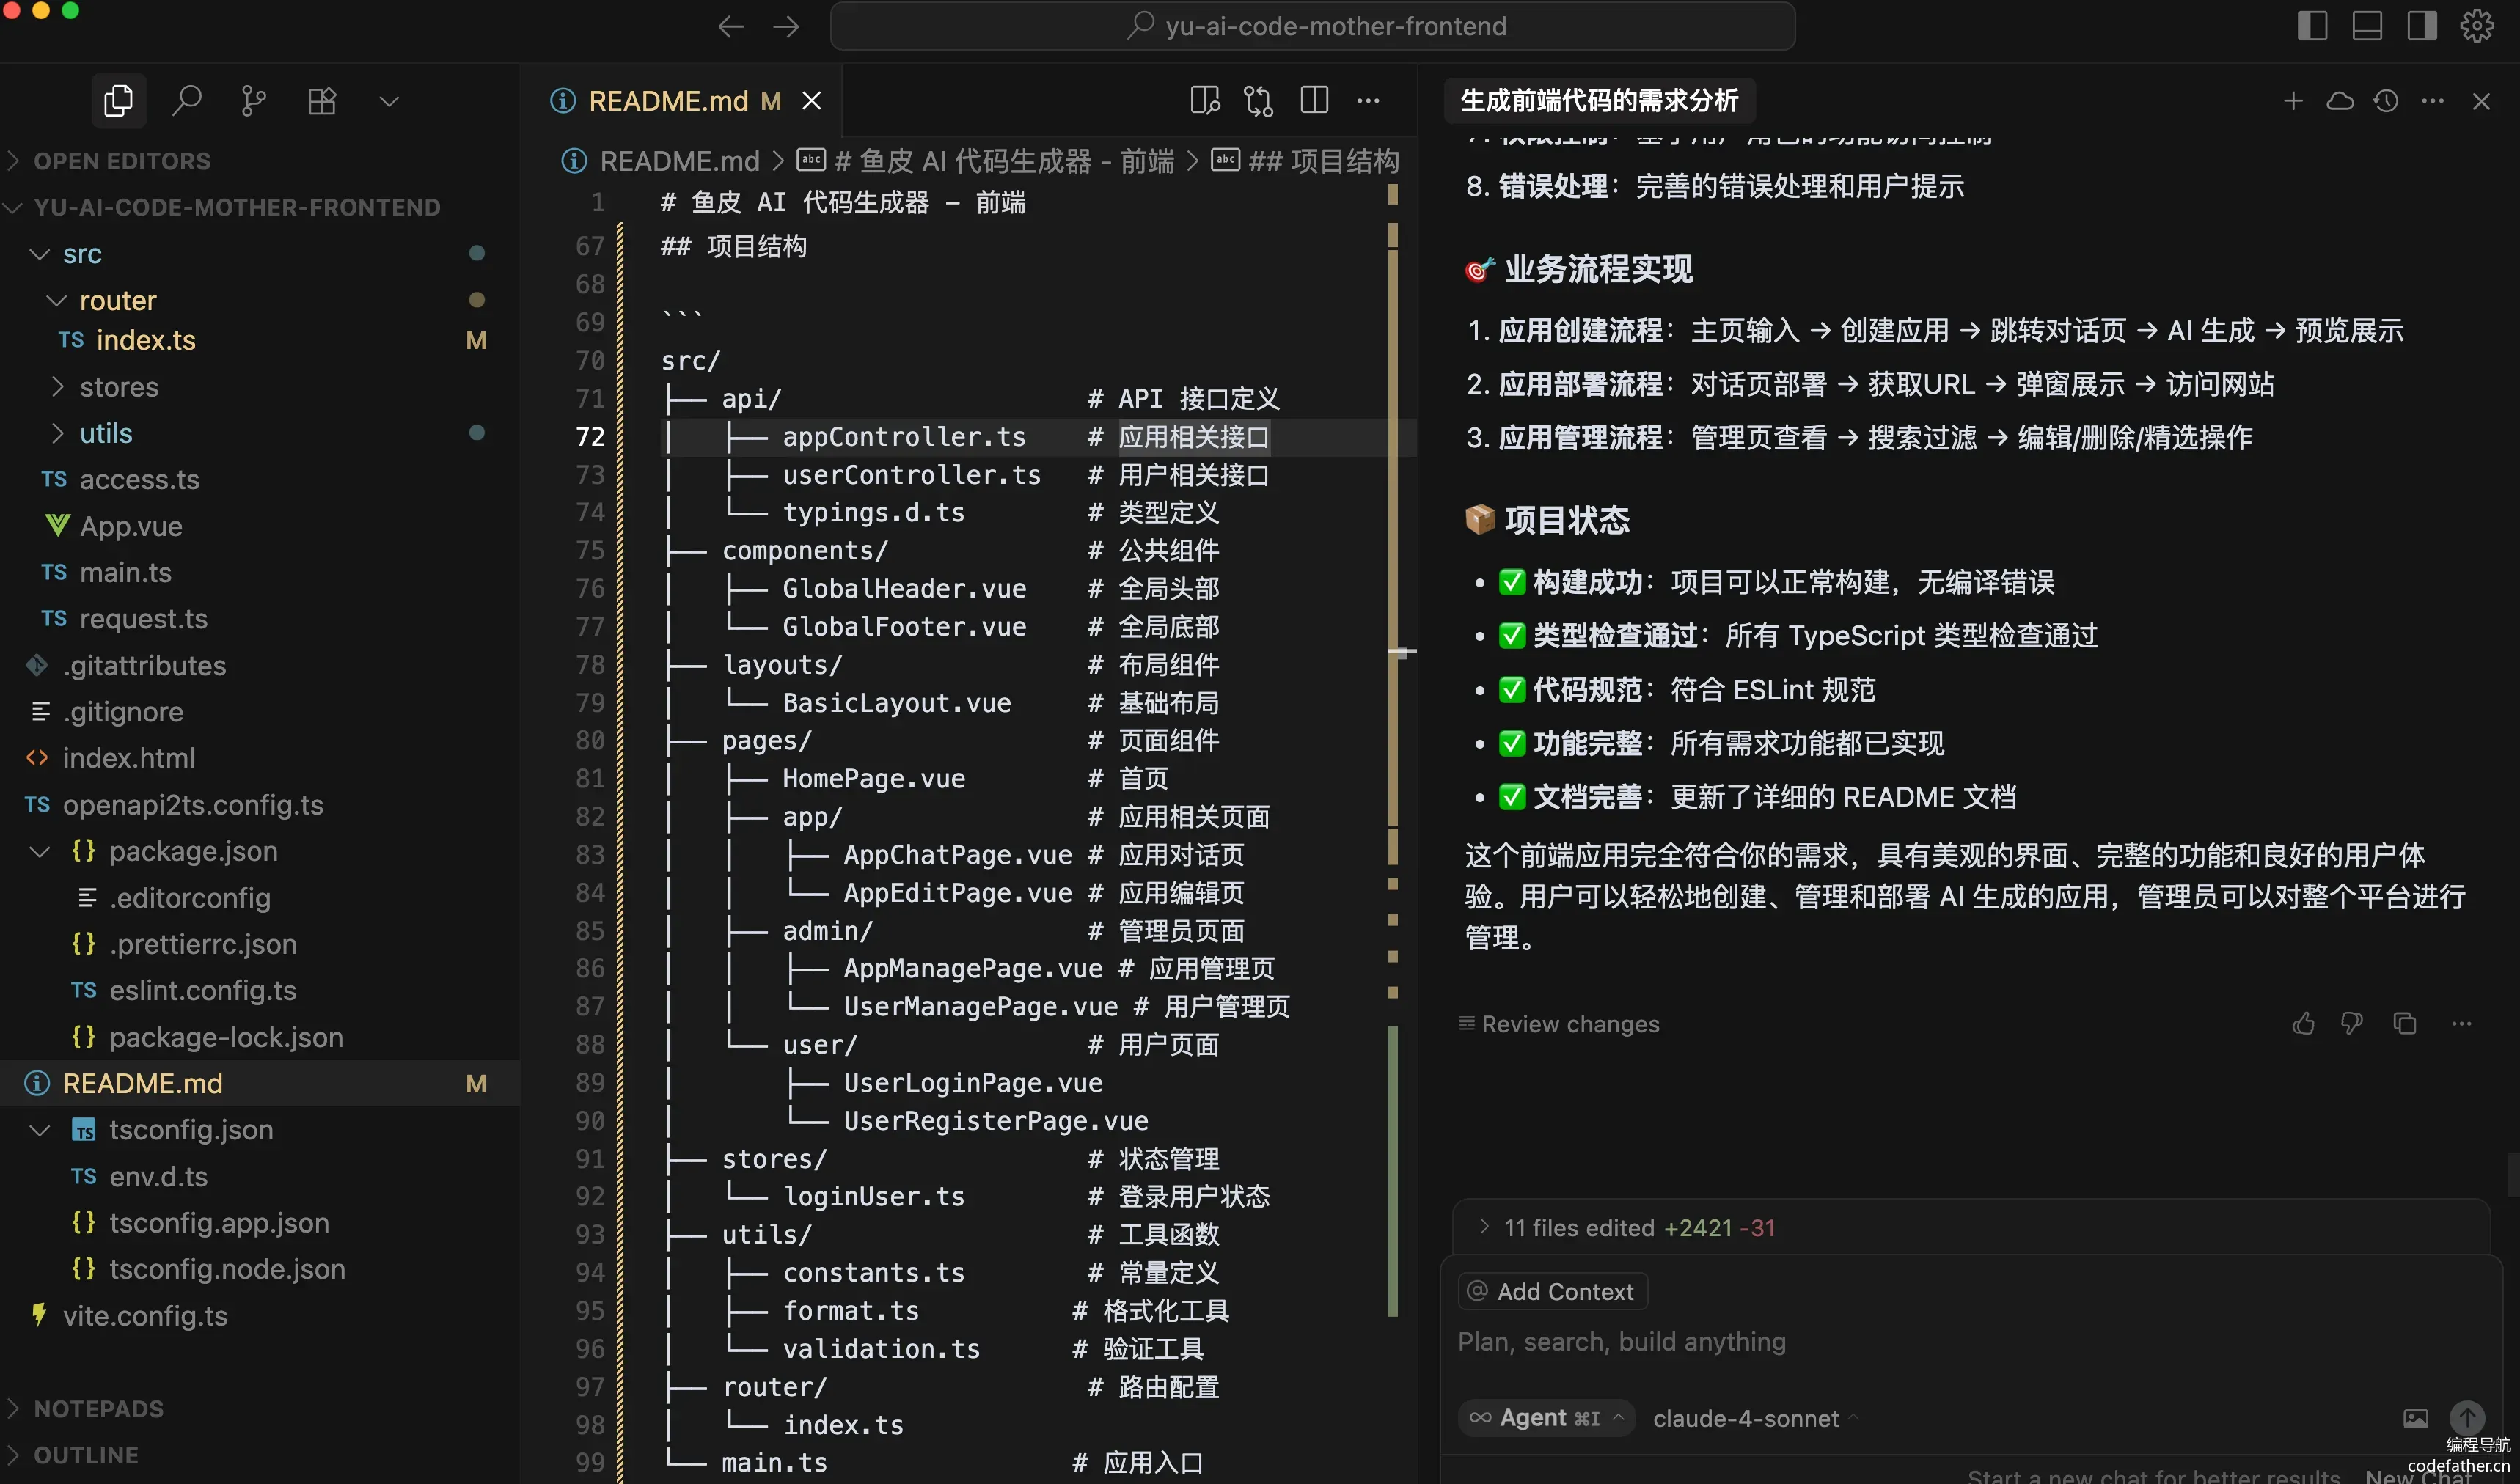Image resolution: width=2520 pixels, height=1484 pixels.
Task: Open the claude-4-sonnet model selector
Action: tap(1755, 1419)
